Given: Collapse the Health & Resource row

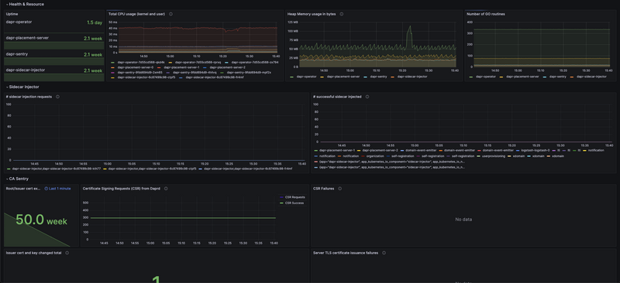Looking at the screenshot, I should [25, 4].
